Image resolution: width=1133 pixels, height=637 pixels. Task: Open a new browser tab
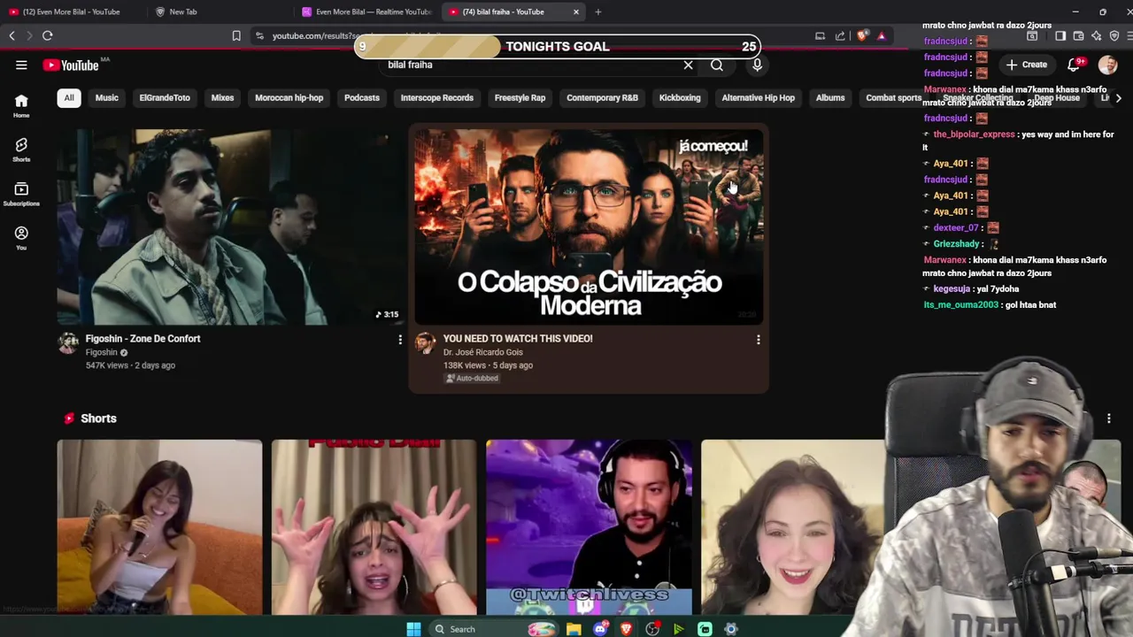(x=598, y=12)
